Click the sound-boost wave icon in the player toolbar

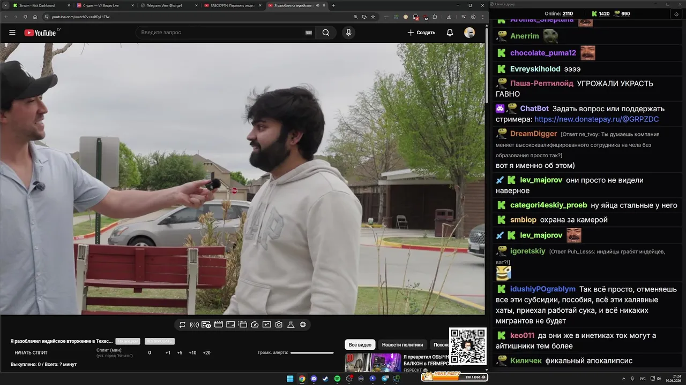coord(194,325)
